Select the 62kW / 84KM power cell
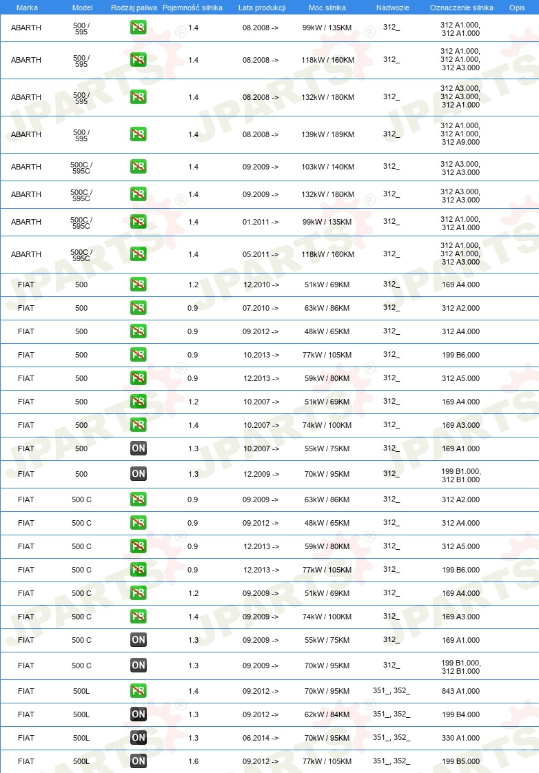539x773 pixels. [327, 714]
